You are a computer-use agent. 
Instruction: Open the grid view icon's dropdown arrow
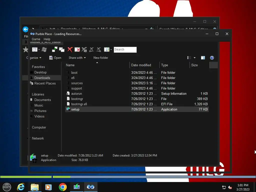[x=111, y=50]
